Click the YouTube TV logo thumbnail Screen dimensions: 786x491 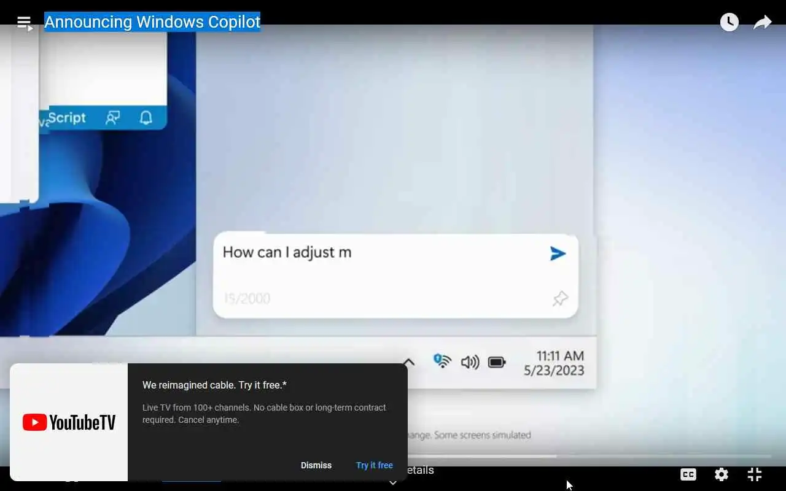coord(69,422)
